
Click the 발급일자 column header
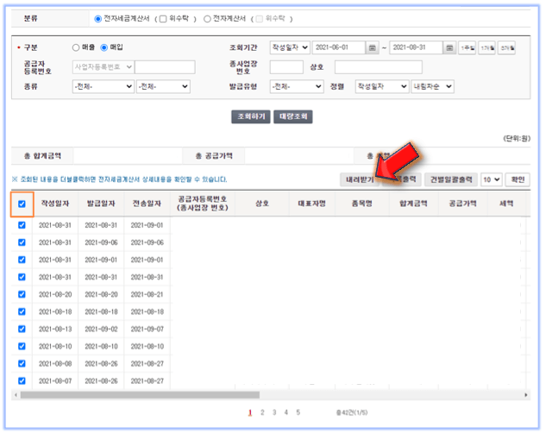101,204
